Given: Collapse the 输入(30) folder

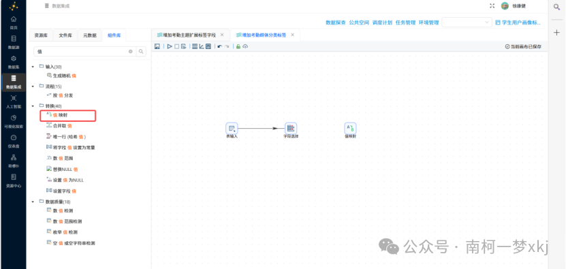Looking at the screenshot, I should [33, 67].
